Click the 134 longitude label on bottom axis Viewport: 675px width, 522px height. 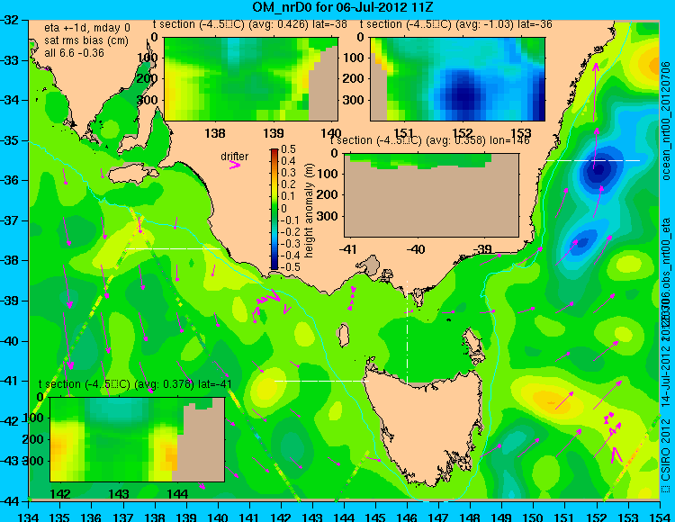pyautogui.click(x=29, y=516)
